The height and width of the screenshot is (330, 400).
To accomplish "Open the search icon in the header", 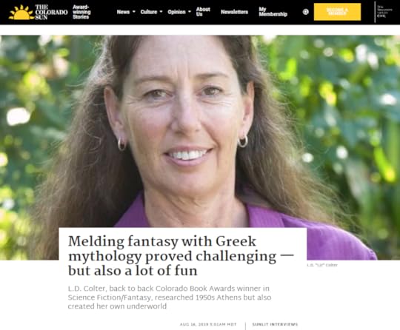I will tap(306, 12).
